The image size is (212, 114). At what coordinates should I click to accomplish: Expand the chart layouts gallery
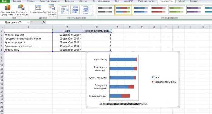pos(93,14)
